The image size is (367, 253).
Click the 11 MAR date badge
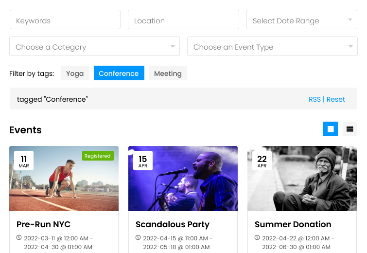pos(24,161)
